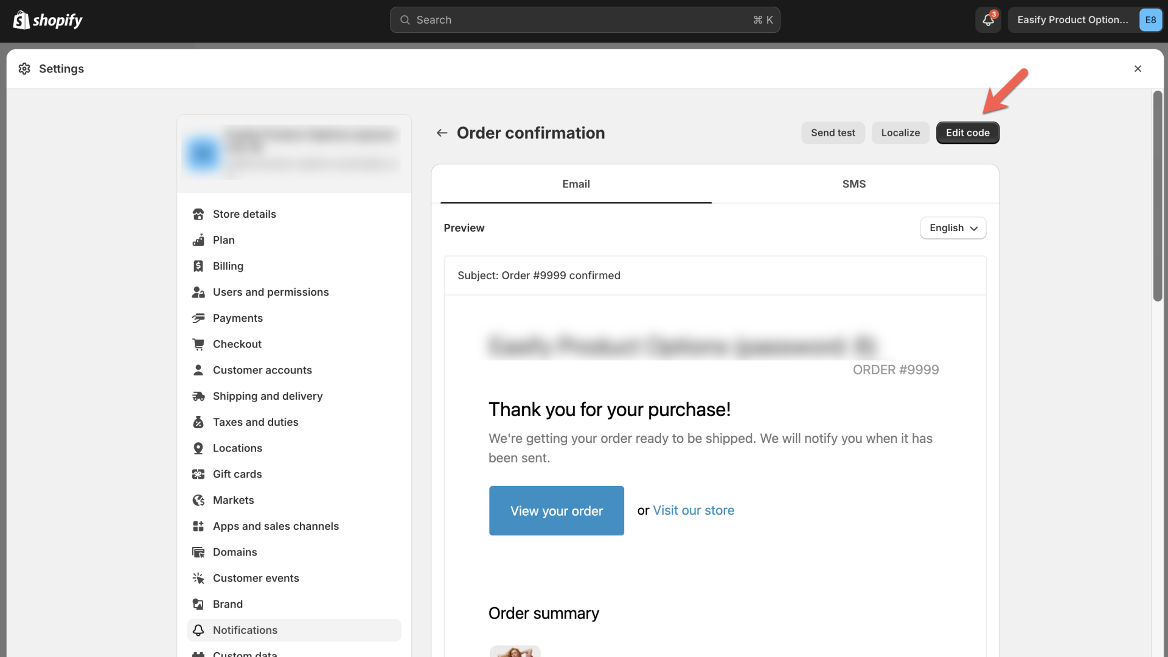Select the Markets globe icon

[x=198, y=499]
